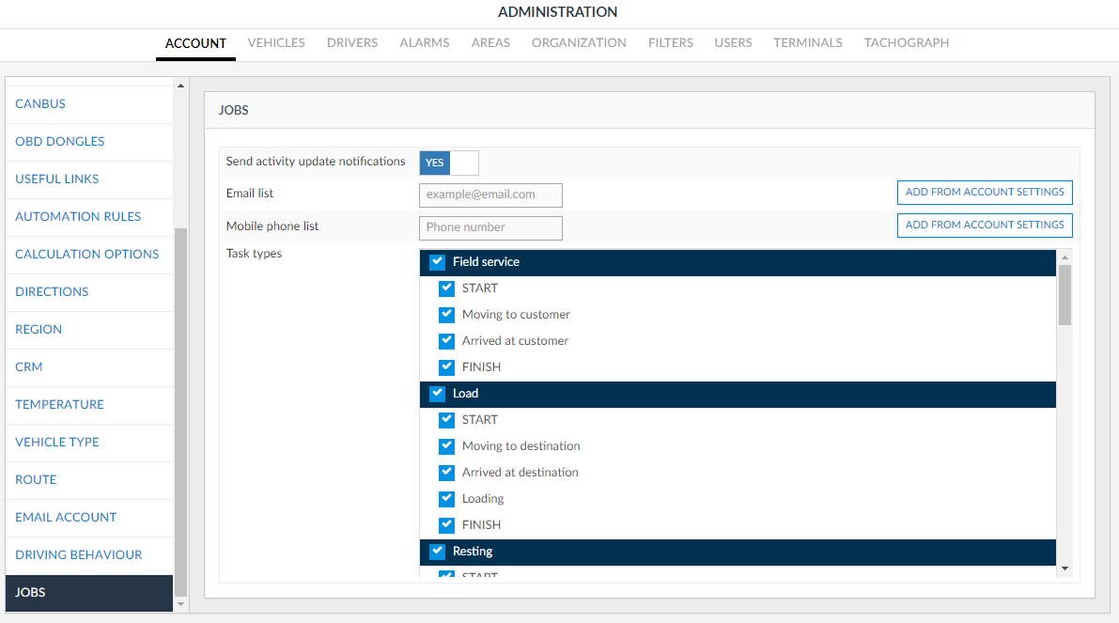1119x623 pixels.
Task: Open Automation Rules in sidebar
Action: (78, 217)
